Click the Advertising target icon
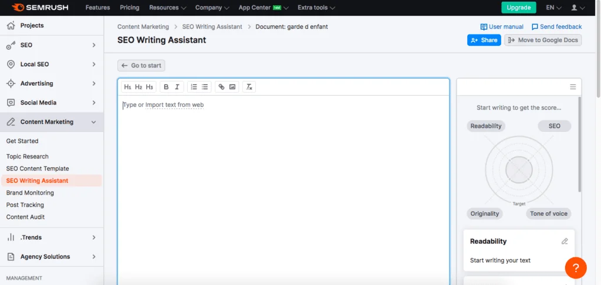The width and height of the screenshot is (601, 285). pyautogui.click(x=11, y=83)
